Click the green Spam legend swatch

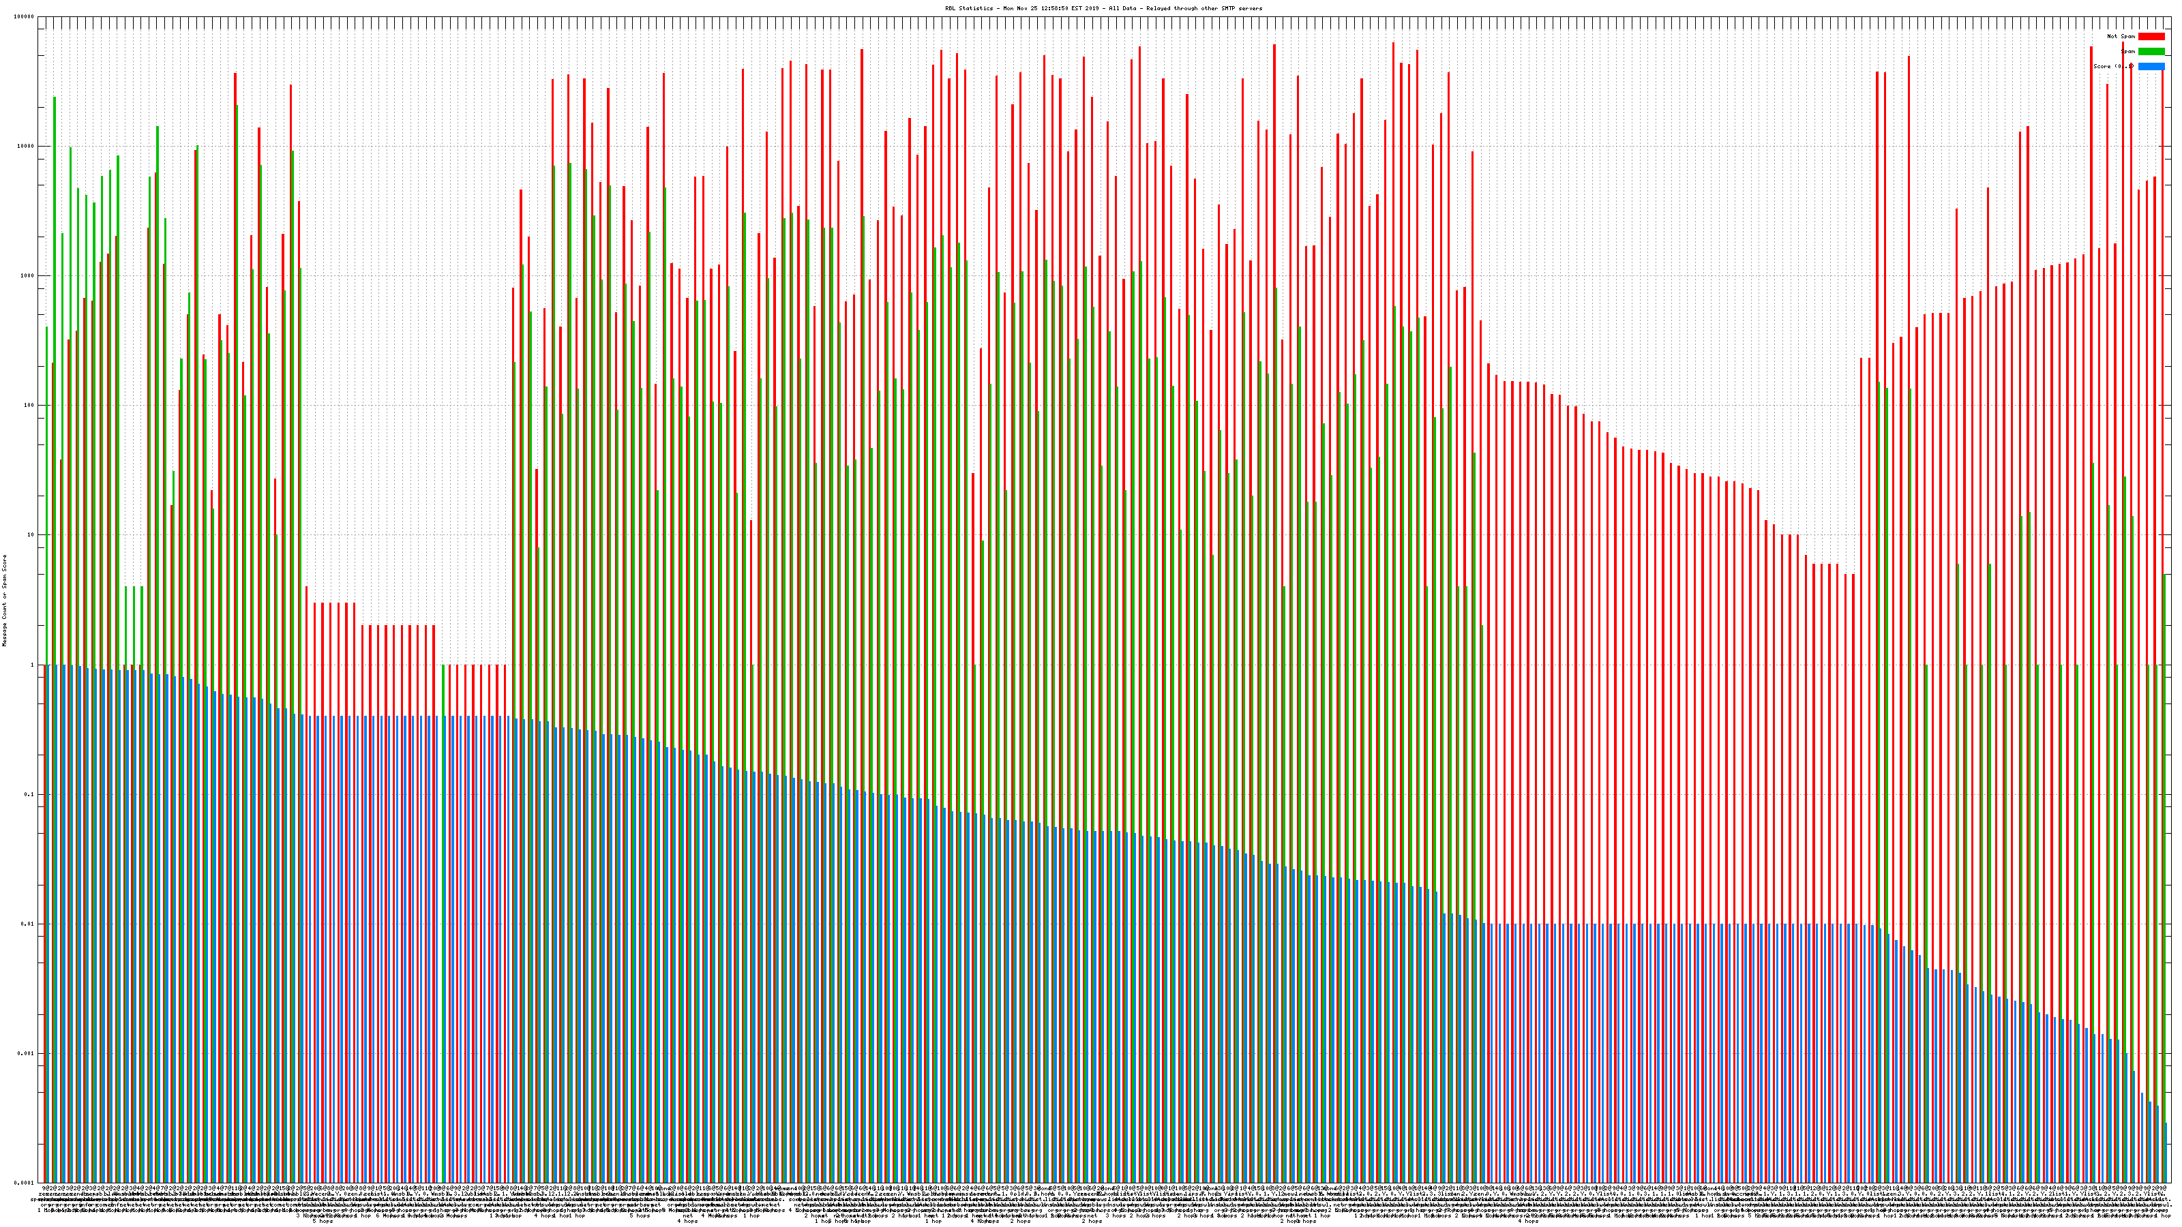click(x=2151, y=52)
